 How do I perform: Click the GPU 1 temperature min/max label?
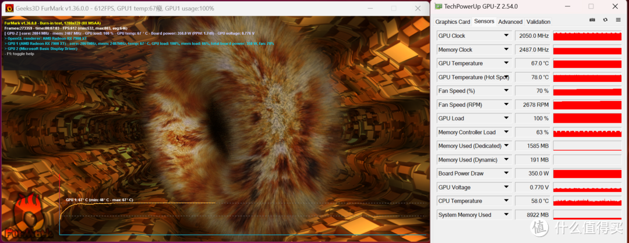99,200
